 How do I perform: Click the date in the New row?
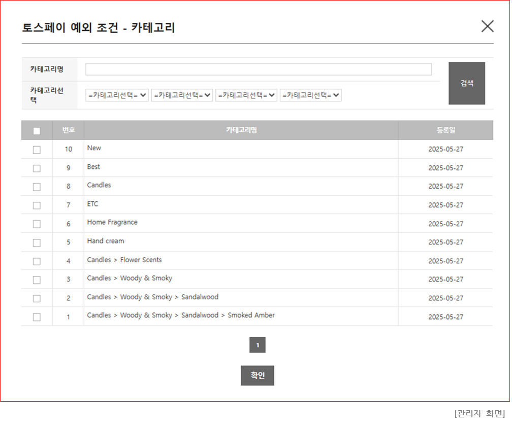[446, 149]
